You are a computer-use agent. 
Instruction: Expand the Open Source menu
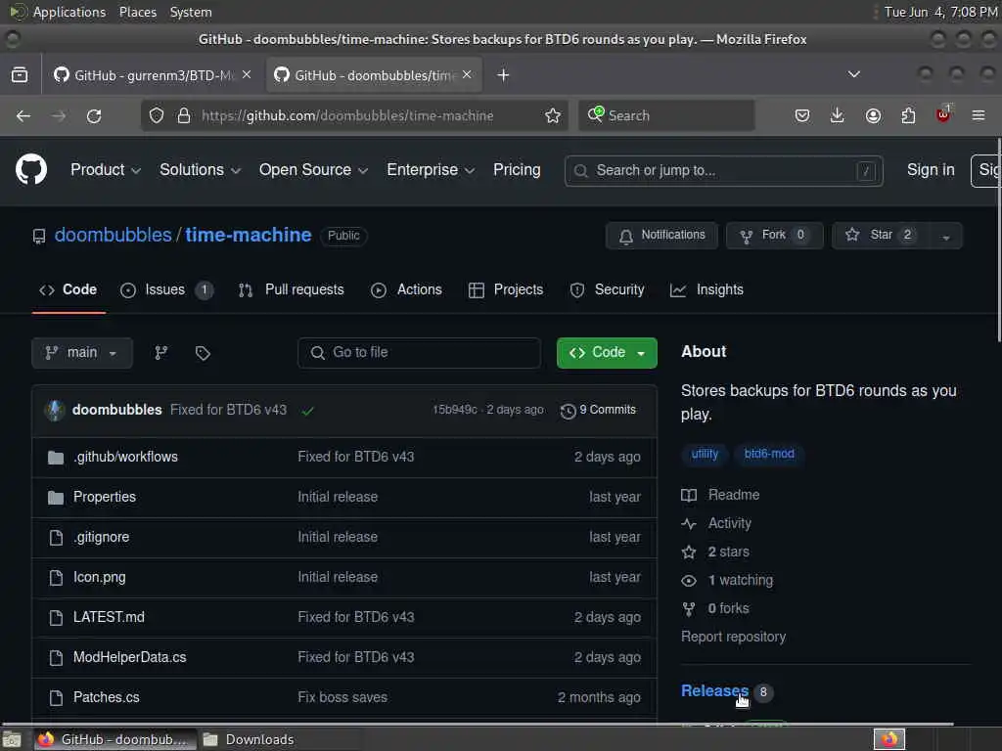click(313, 170)
